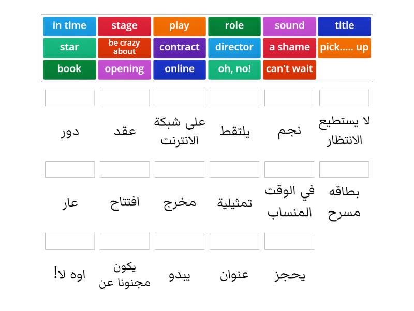Image resolution: width=414 pixels, height=311 pixels.
Task: Select the "be crazy about" tile
Action: coord(124,48)
